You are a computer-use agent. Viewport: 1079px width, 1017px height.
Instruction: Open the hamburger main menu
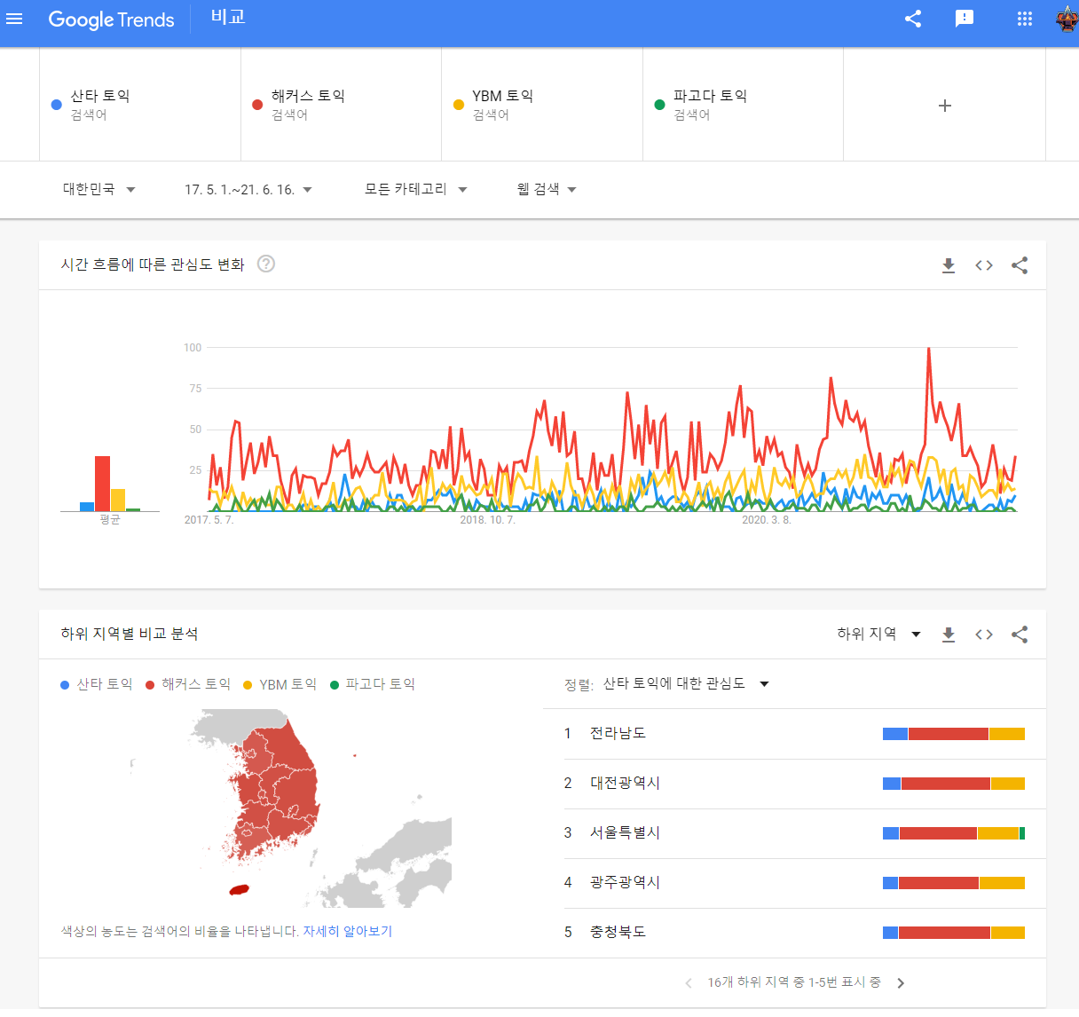coord(14,19)
